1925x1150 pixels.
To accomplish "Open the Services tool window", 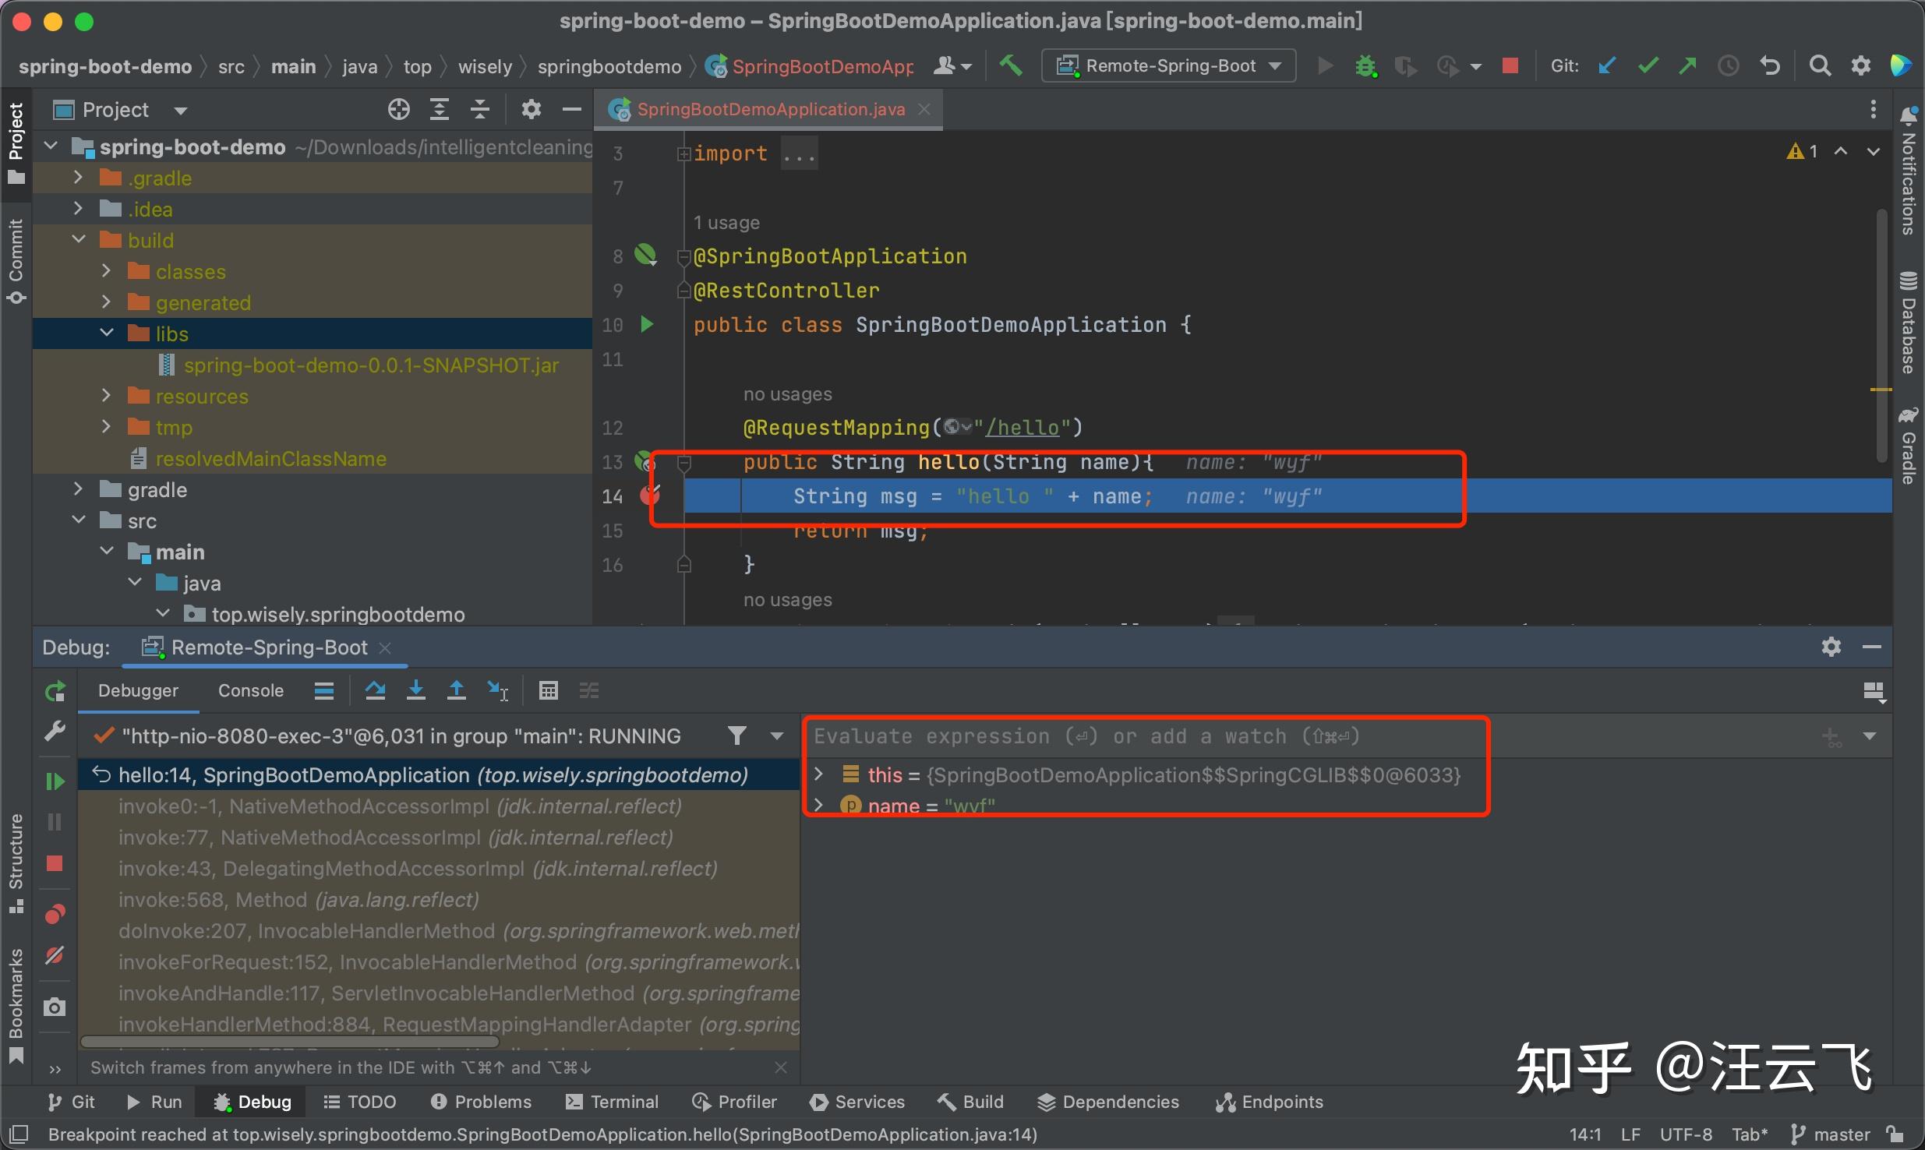I will click(x=856, y=1101).
